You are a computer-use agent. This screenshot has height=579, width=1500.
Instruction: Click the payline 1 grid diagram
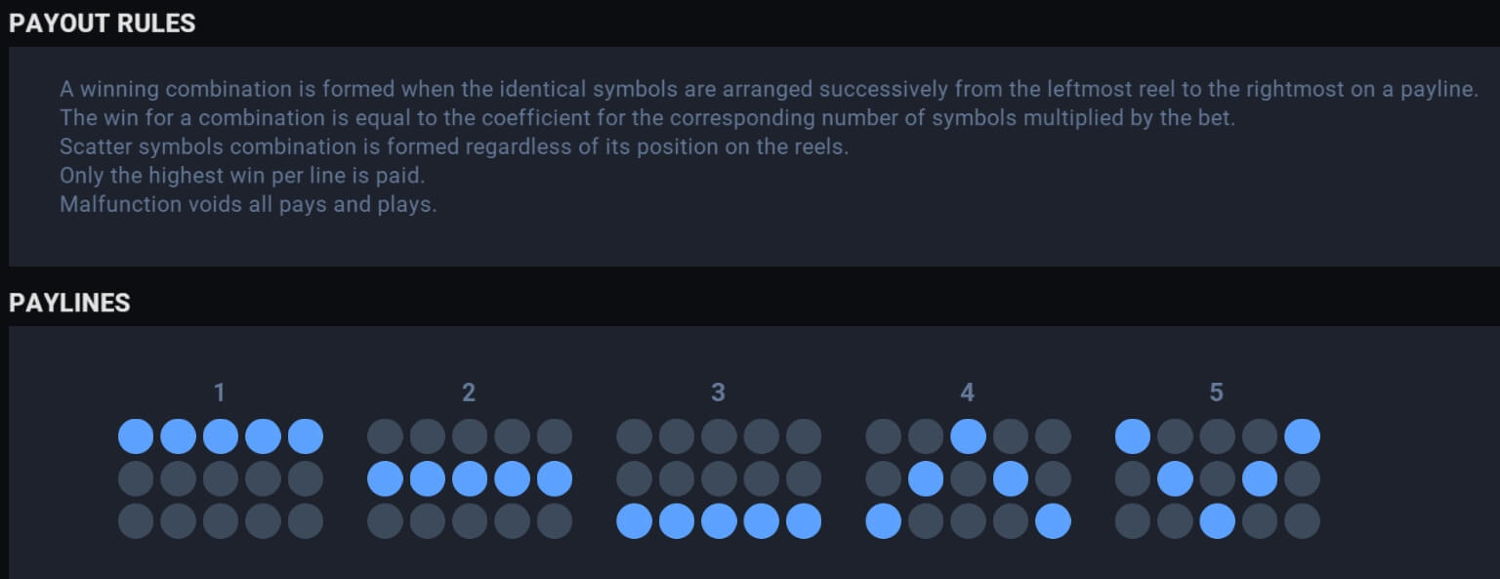221,478
